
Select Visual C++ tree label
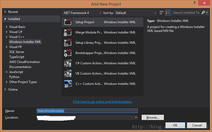tap(17, 37)
